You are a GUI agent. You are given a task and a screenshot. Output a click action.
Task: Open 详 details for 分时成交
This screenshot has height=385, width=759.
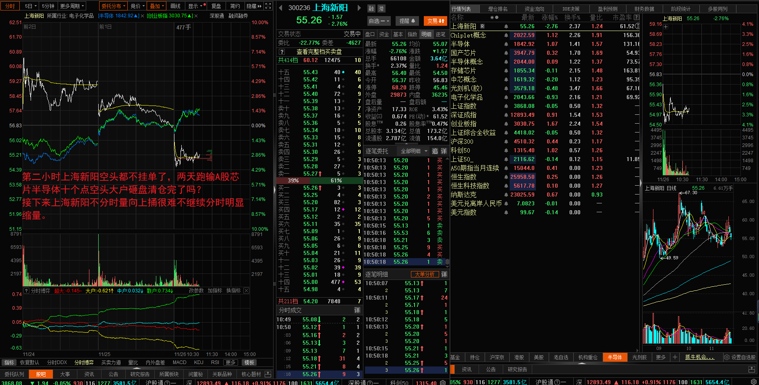click(357, 310)
